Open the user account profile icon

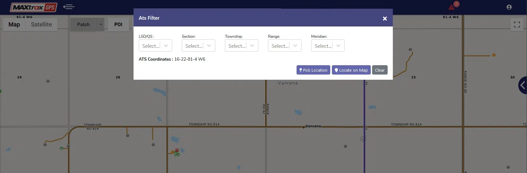coord(509,7)
